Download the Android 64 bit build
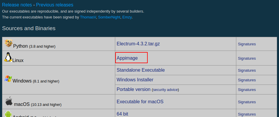 tap(122, 114)
